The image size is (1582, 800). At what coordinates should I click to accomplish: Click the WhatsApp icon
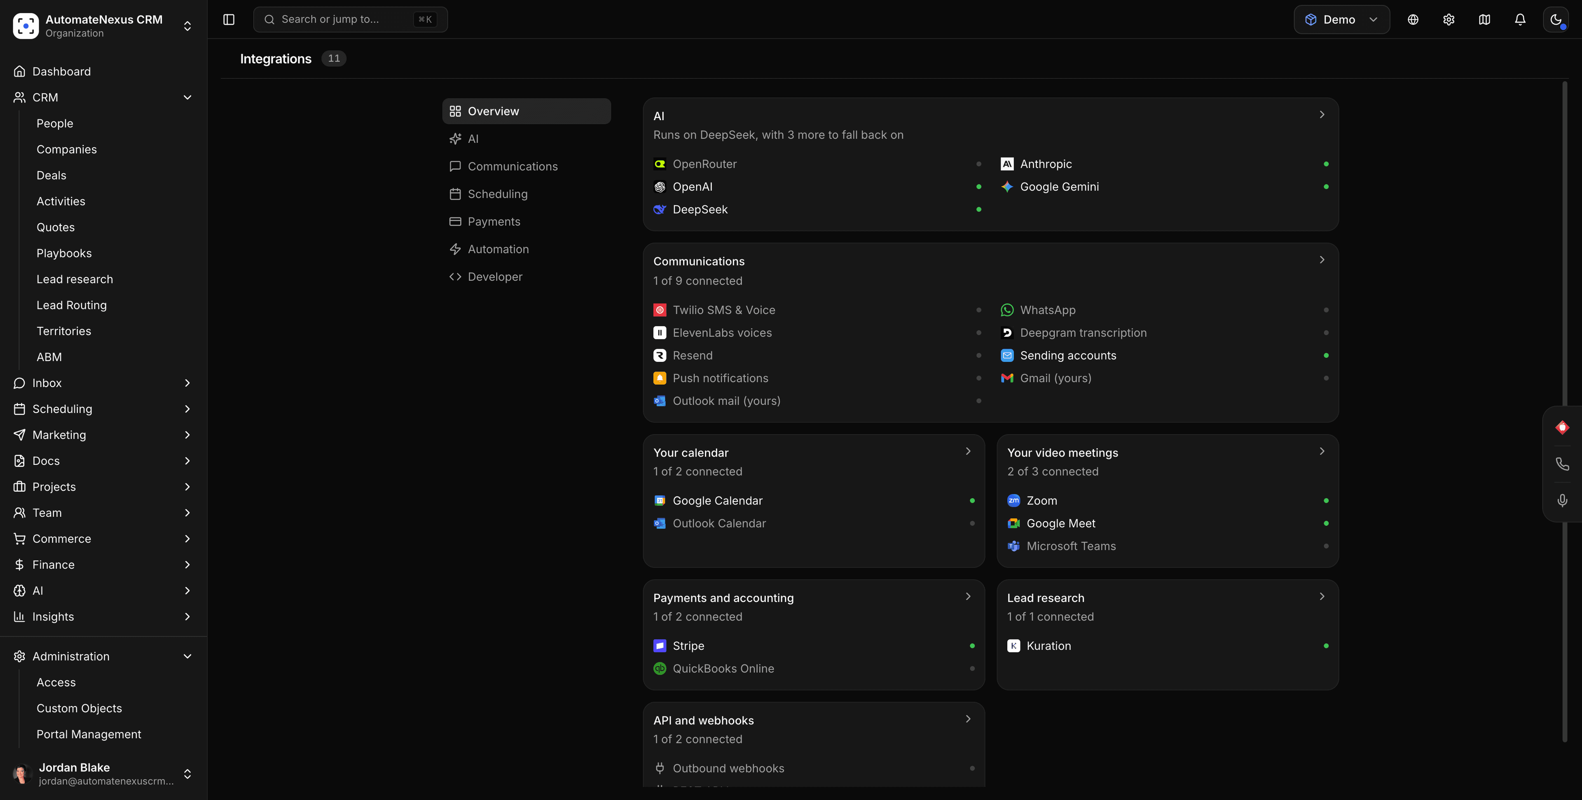[x=1007, y=310]
